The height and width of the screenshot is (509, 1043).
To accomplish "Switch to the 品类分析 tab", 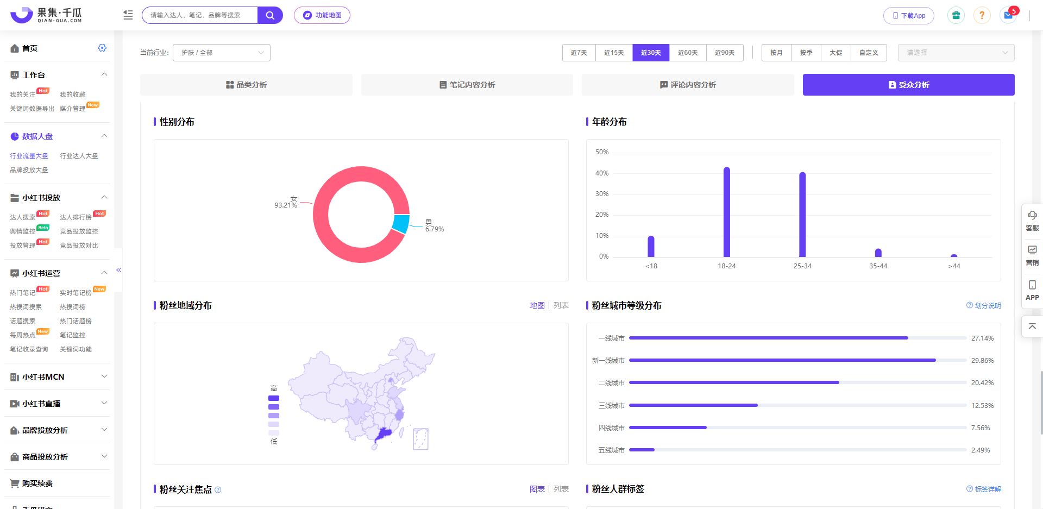I will pyautogui.click(x=246, y=85).
